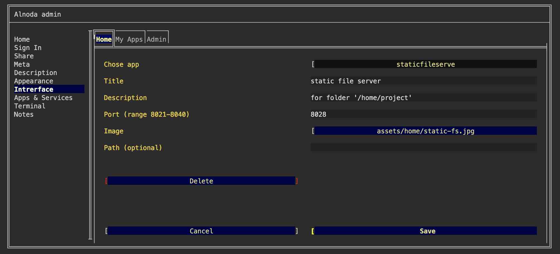Focus the Title field 'static file server'
The image size is (560, 254).
click(423, 81)
